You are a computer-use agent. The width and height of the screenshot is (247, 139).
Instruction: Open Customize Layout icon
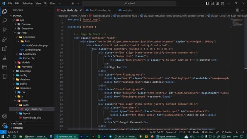(x=222, y=3)
